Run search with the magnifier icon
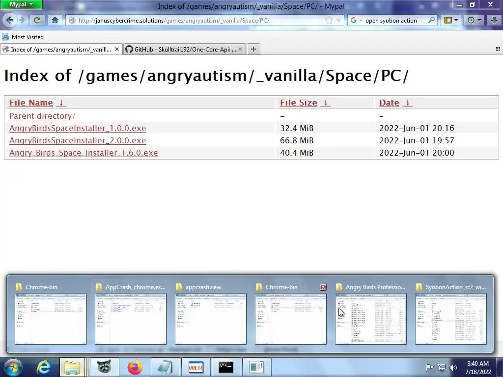 [x=431, y=20]
